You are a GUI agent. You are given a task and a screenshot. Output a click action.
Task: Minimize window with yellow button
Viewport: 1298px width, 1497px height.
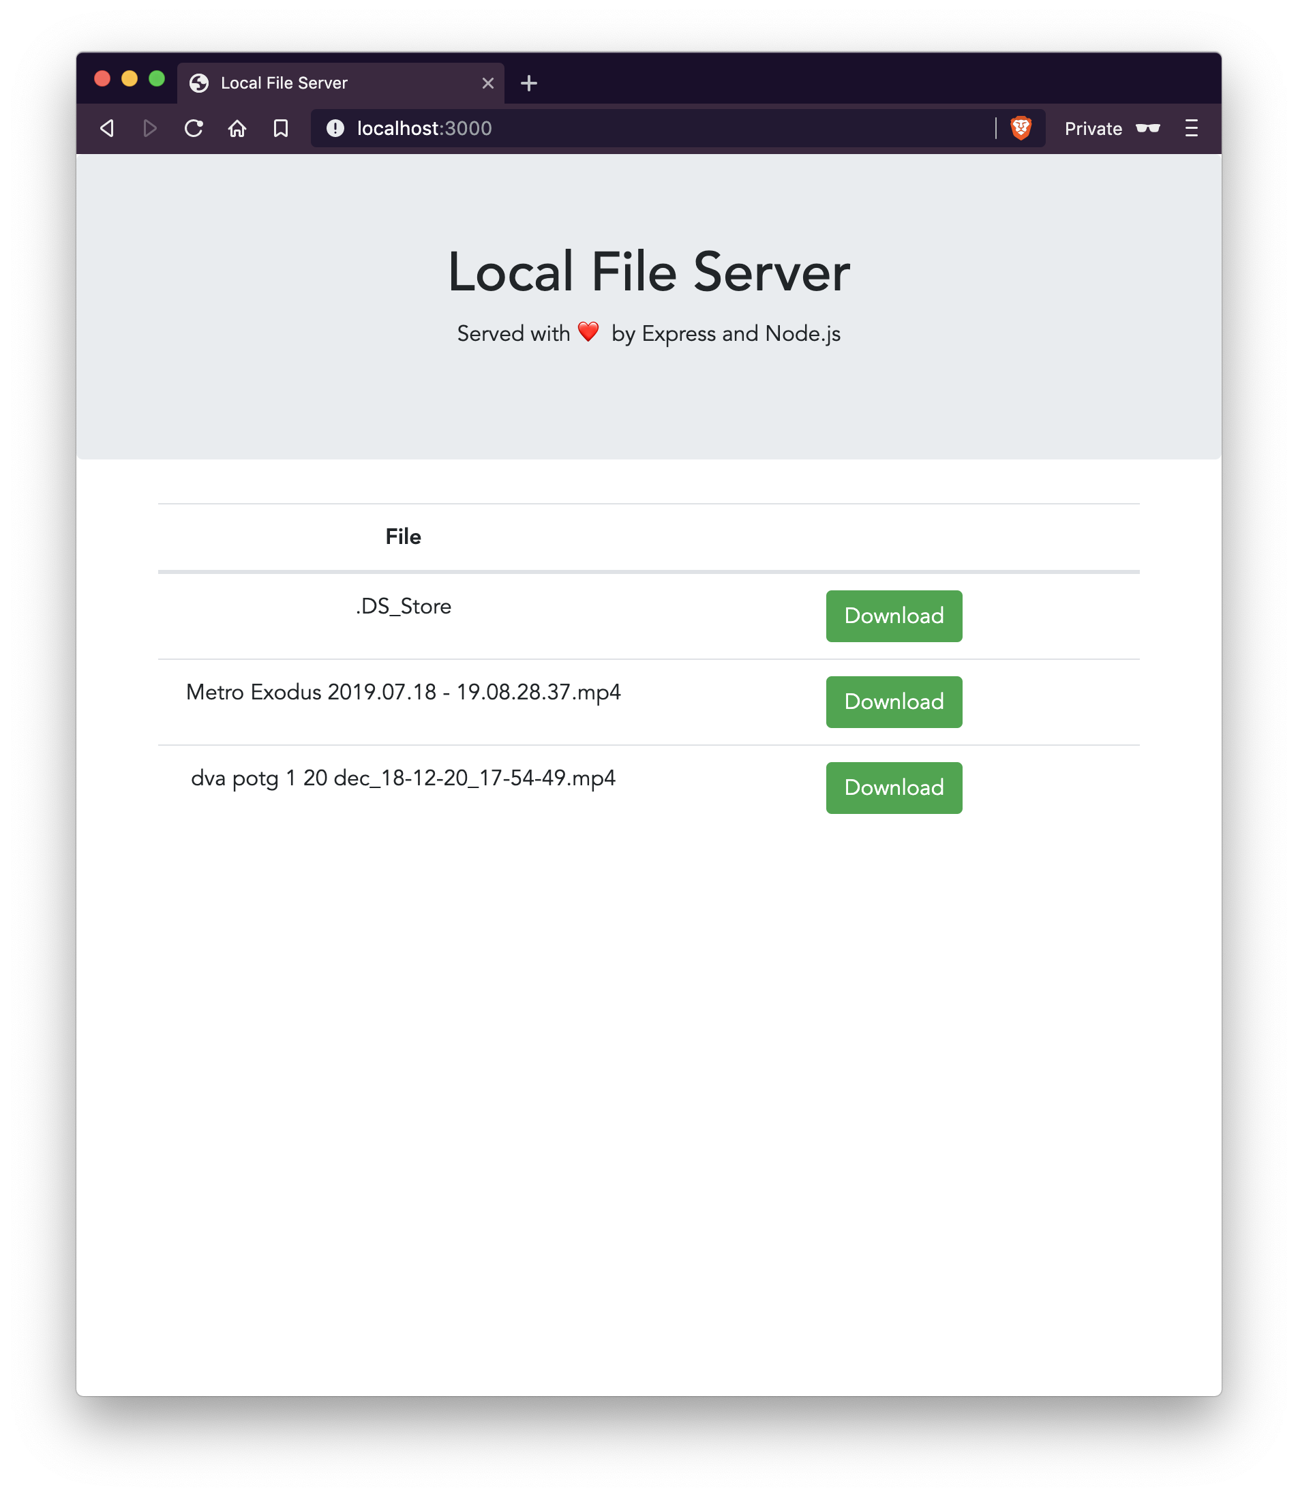[x=129, y=79]
